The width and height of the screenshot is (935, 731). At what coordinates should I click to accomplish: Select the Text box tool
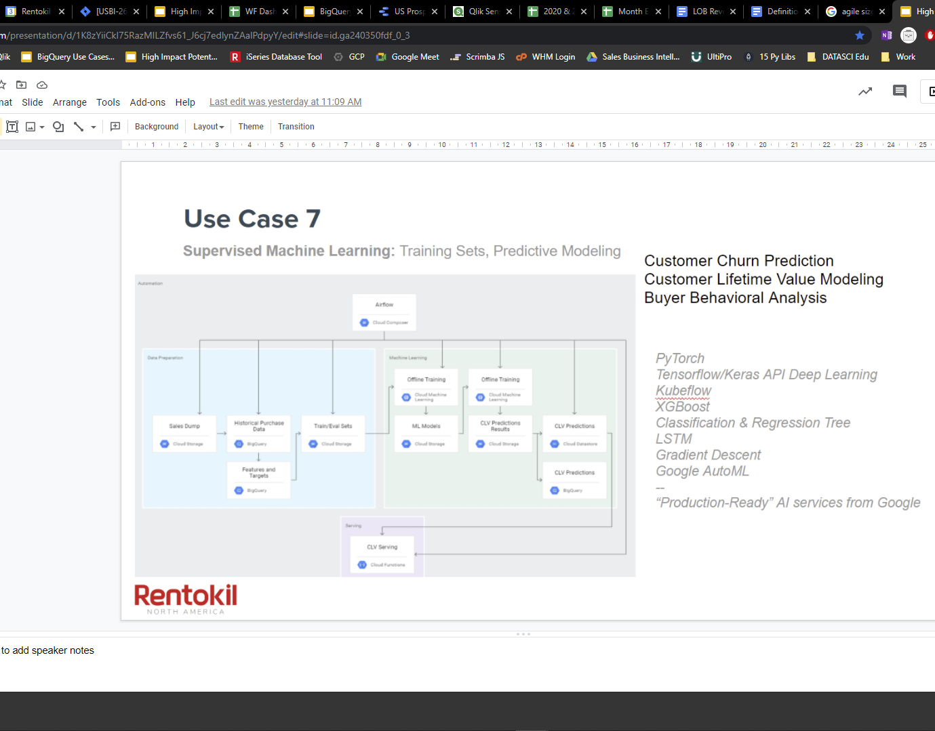click(12, 127)
